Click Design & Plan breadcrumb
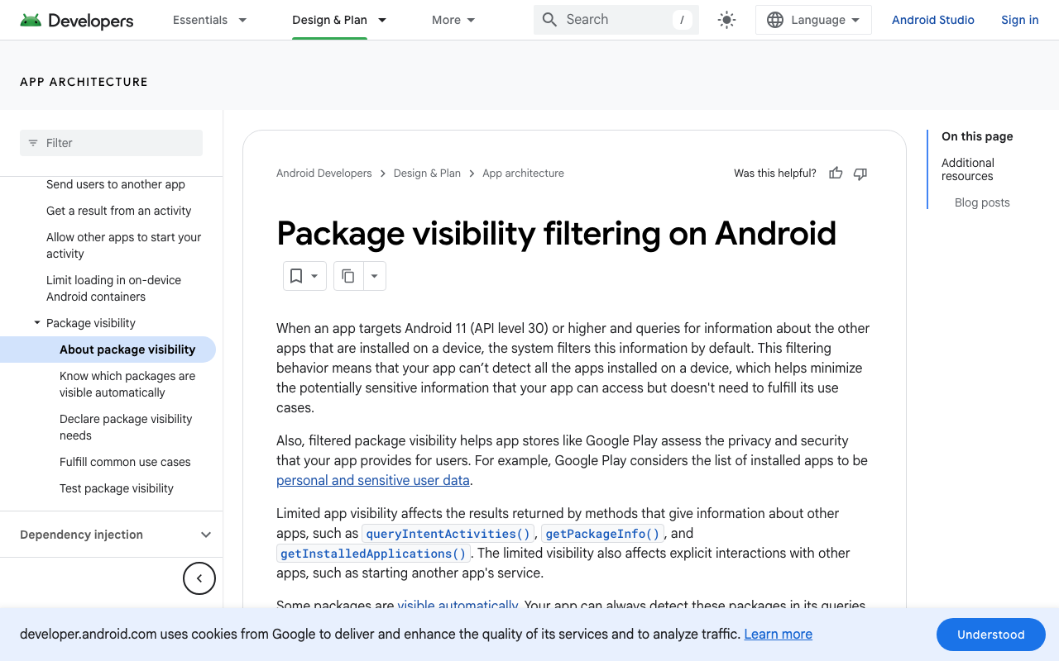This screenshot has width=1059, height=661. pos(427,174)
